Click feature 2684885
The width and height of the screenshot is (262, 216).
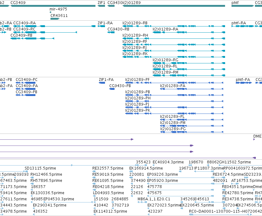point(120,199)
